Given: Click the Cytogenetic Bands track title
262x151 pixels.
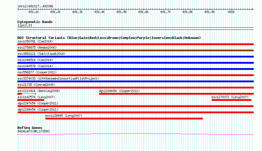Looking at the screenshot, I should click(x=35, y=22).
